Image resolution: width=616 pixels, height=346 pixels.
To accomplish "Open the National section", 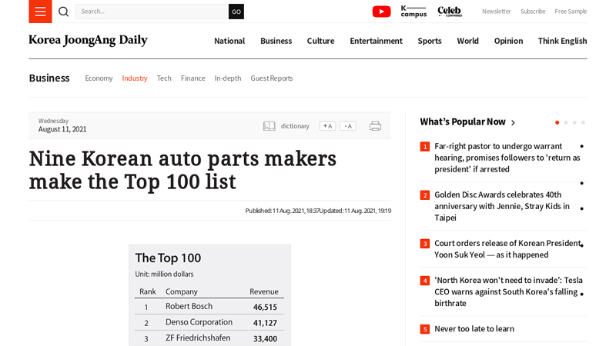I will 229,41.
